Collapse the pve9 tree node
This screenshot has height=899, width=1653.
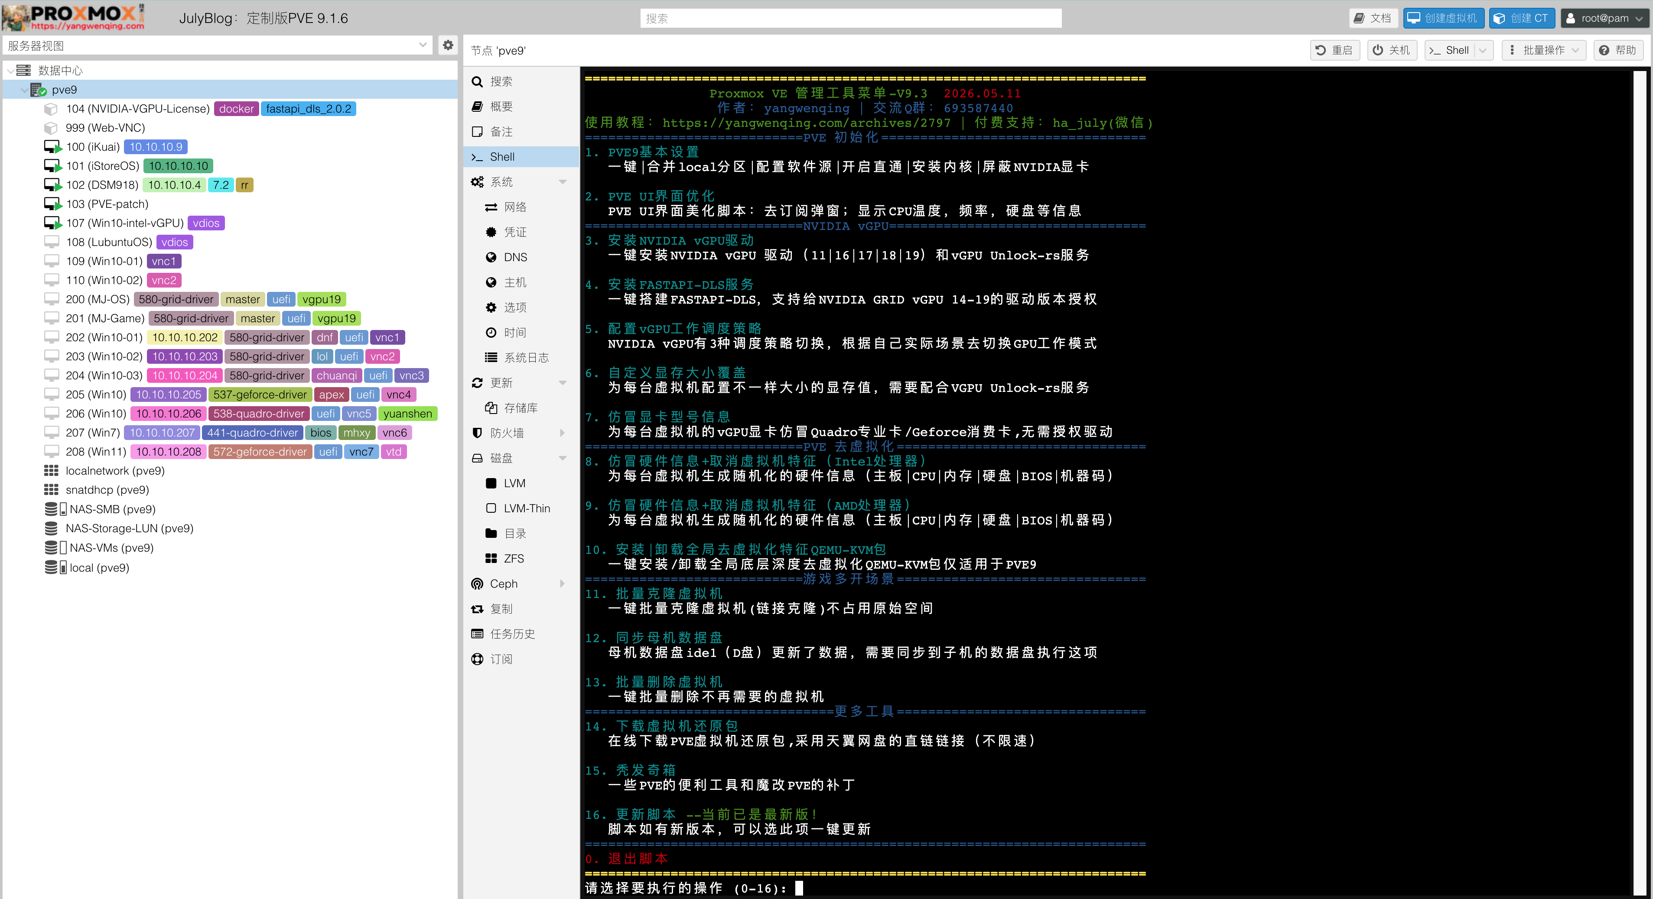[x=24, y=90]
